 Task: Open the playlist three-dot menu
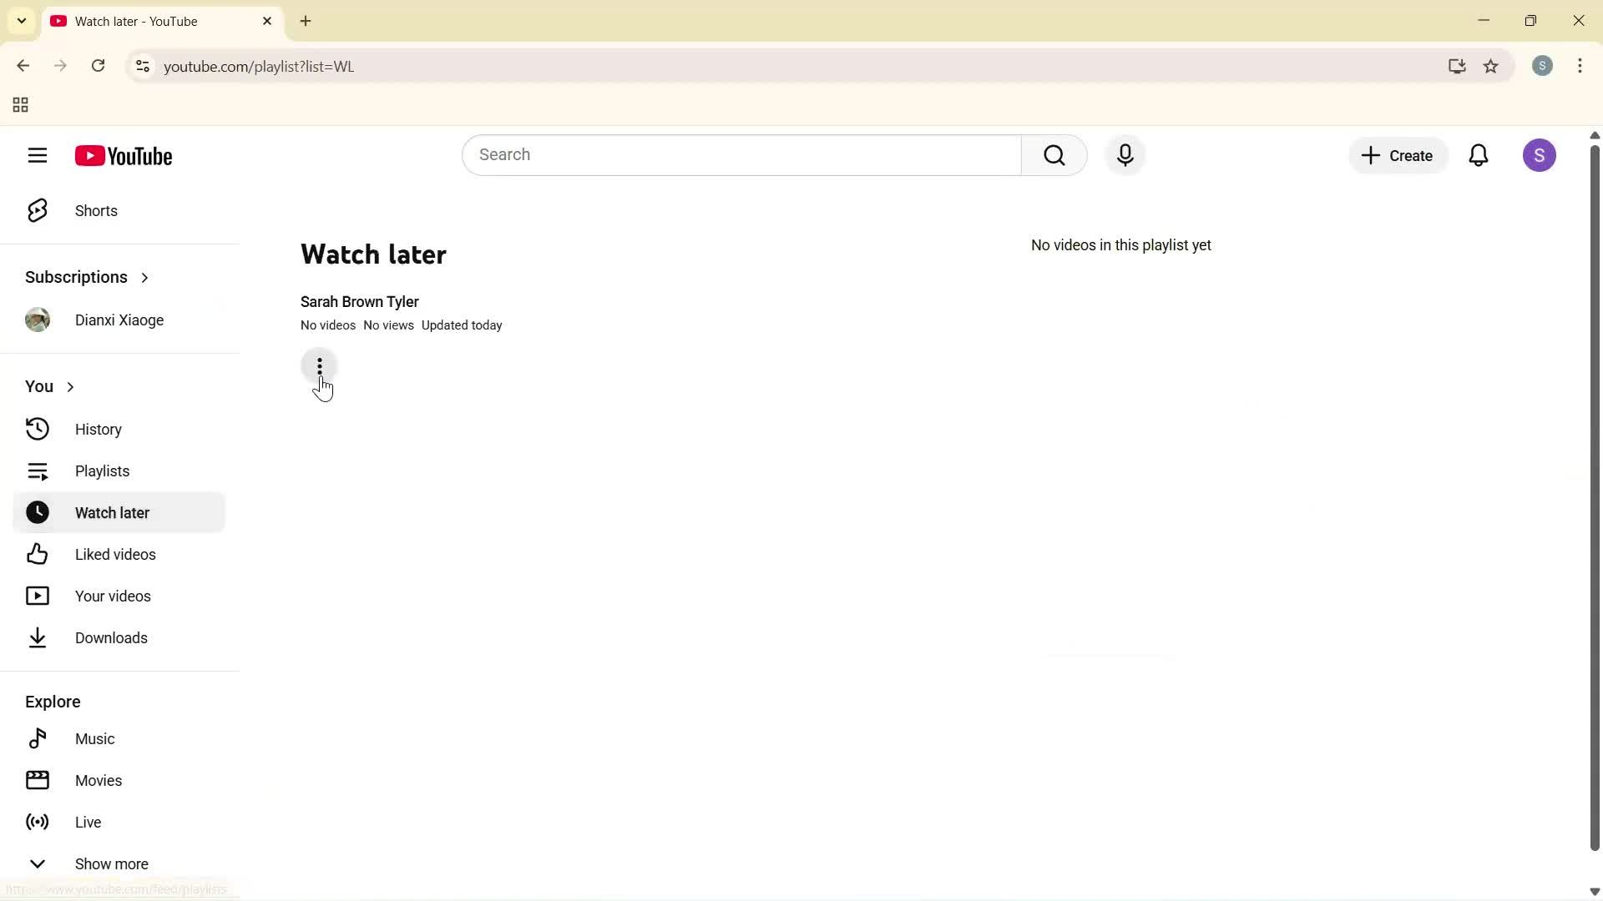click(x=319, y=367)
